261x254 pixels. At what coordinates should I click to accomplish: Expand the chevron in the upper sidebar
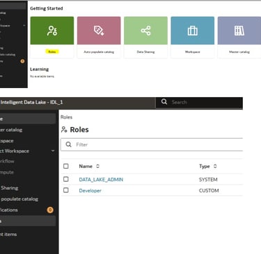point(24,26)
